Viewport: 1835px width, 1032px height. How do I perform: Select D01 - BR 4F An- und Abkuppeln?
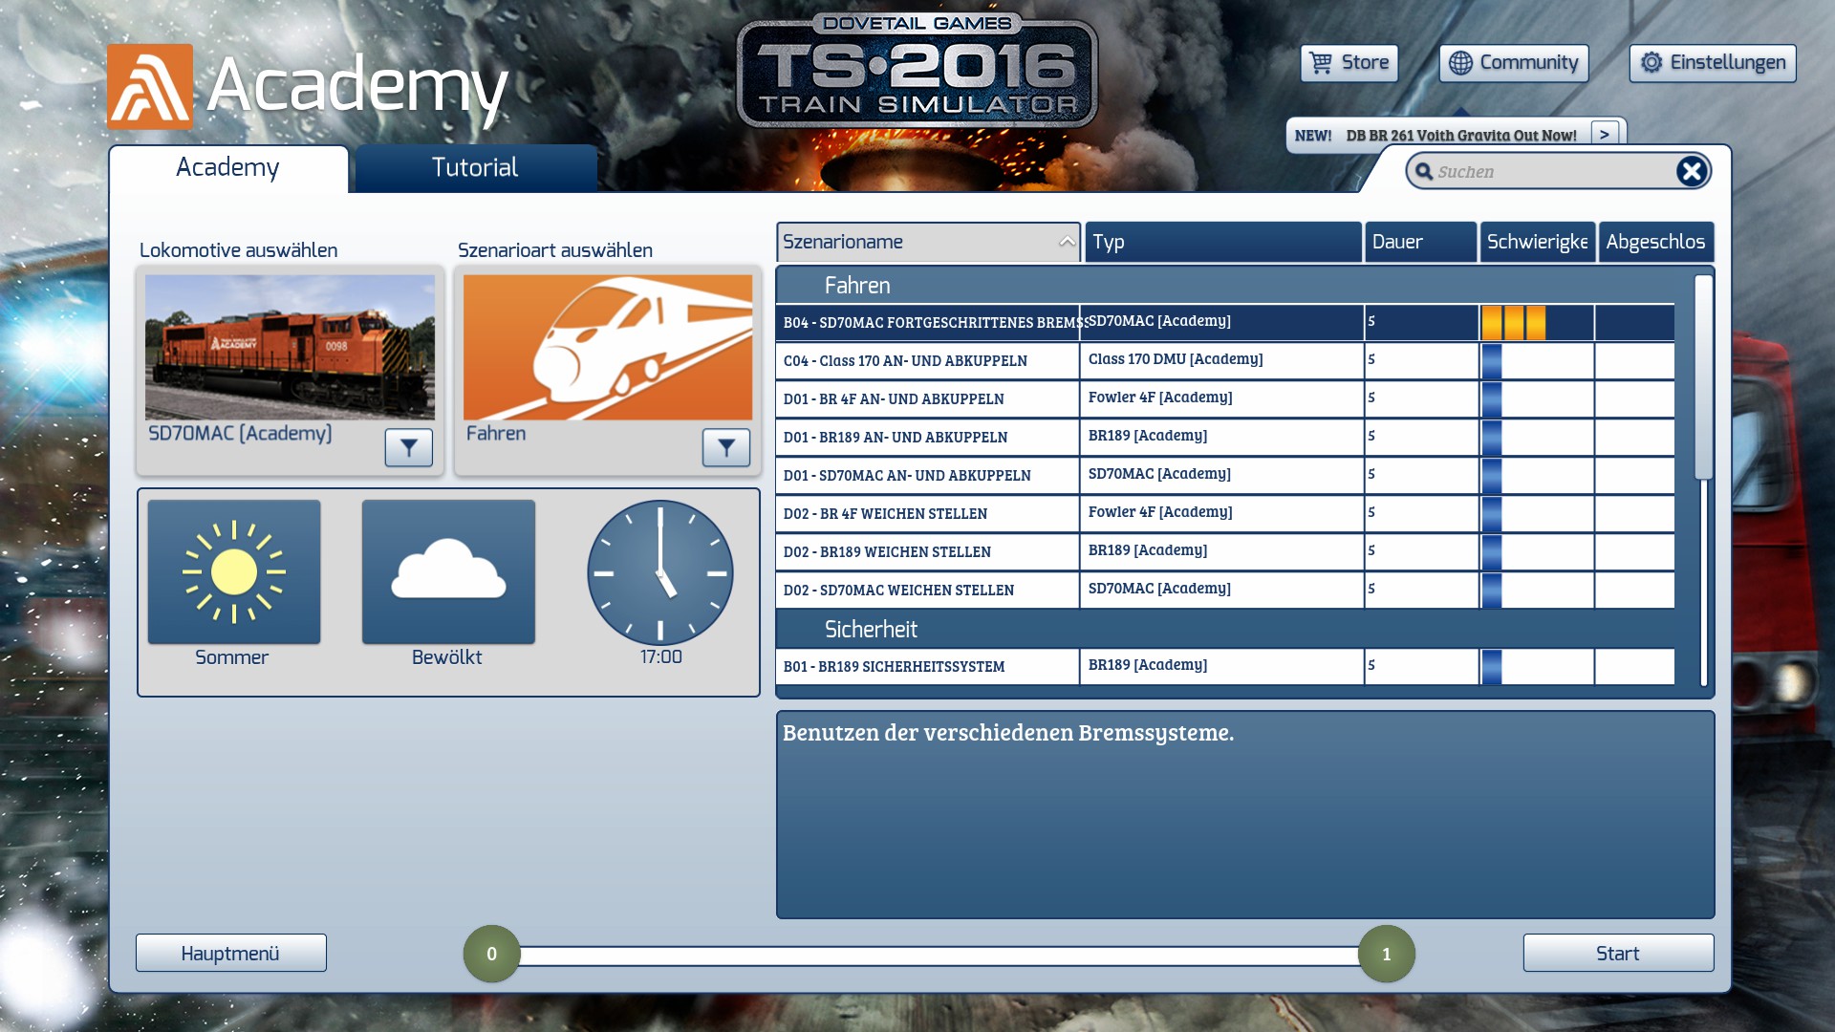1225,398
